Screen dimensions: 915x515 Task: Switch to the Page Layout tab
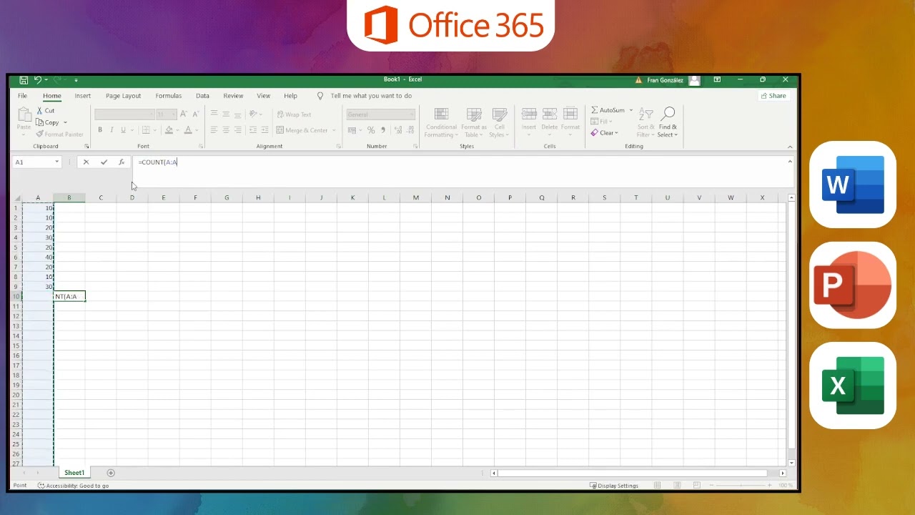123,96
